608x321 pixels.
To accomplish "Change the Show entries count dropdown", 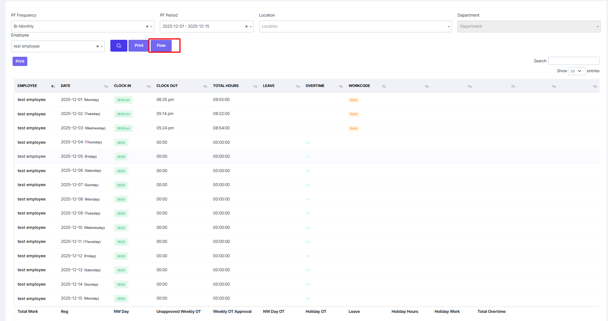I will pos(576,71).
